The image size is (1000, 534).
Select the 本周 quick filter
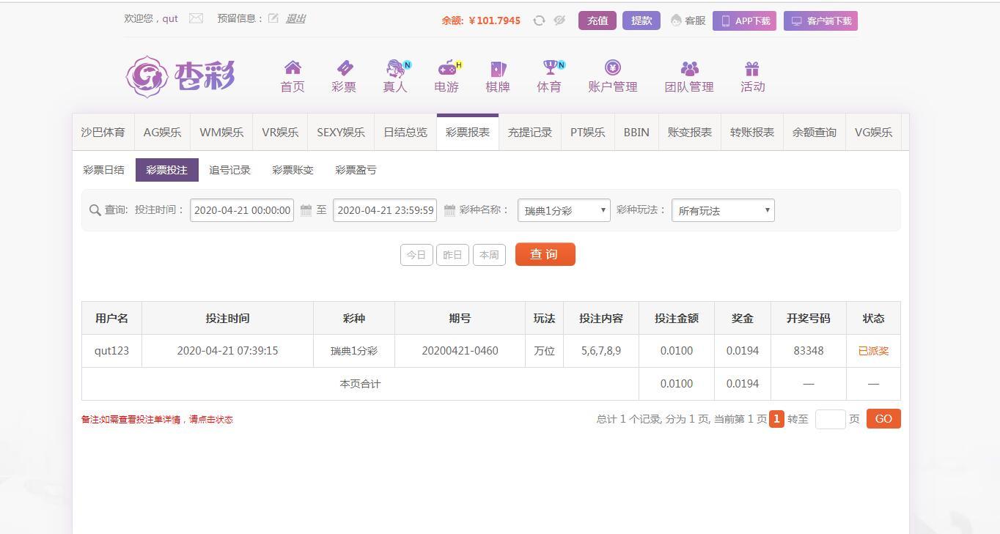(489, 255)
